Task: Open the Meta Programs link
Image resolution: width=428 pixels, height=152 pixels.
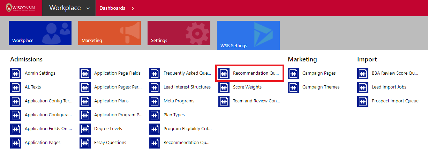Action: click(179, 101)
